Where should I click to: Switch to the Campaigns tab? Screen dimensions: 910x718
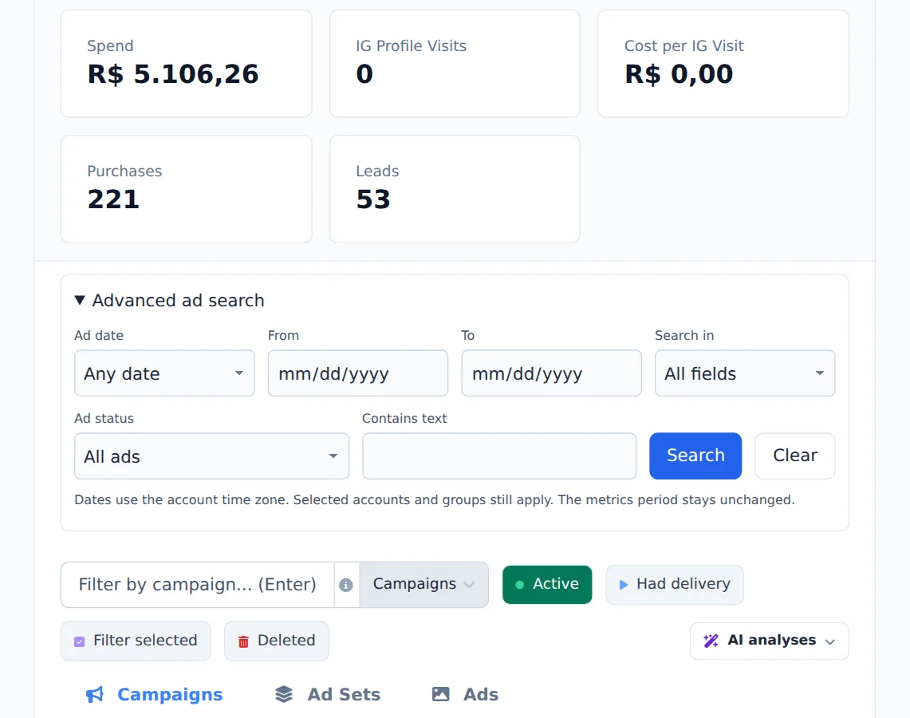(155, 694)
